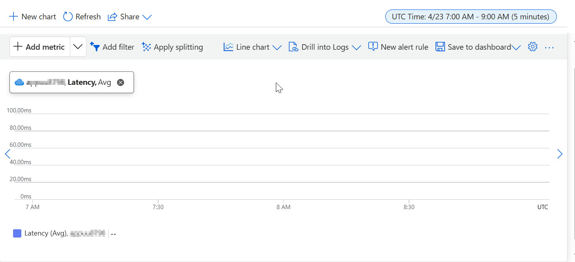Shift chart time range backward

pyautogui.click(x=7, y=154)
